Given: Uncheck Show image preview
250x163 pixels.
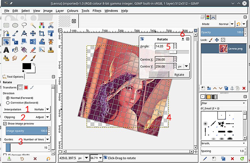Looking at the screenshot, I should tap(5, 123).
